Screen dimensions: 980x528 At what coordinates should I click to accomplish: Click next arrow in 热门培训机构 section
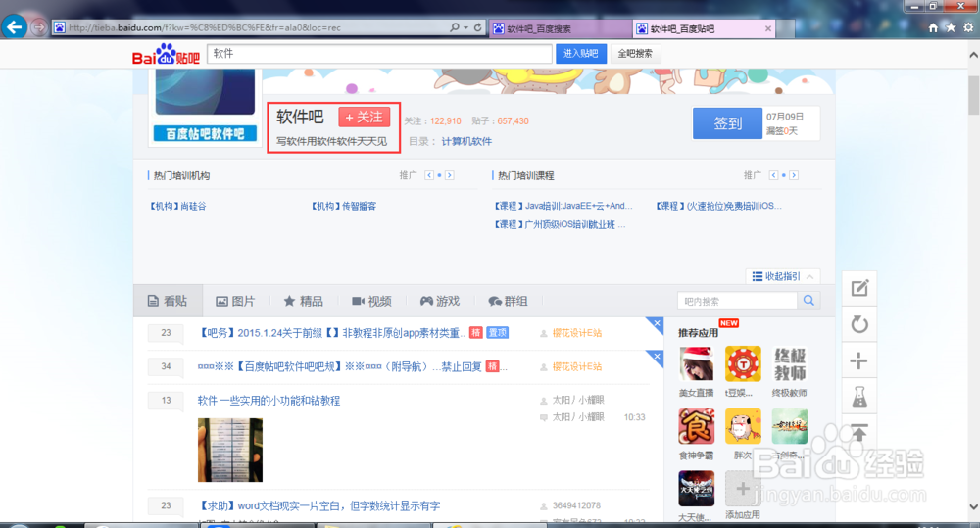450,175
